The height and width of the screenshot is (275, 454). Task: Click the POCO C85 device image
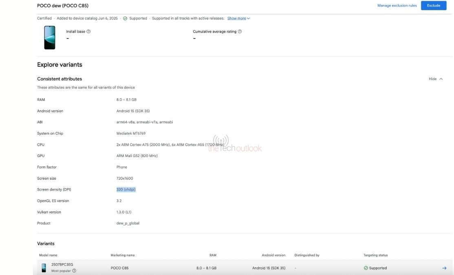[50, 37]
